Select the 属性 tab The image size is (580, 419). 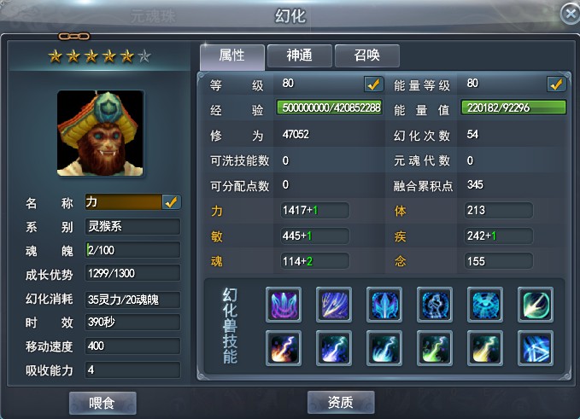[x=232, y=56]
